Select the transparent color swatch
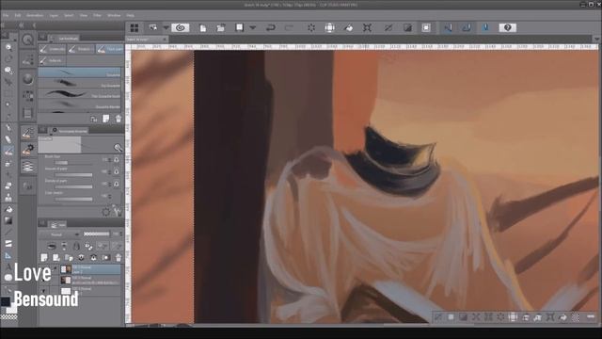The width and height of the screenshot is (602, 339). pos(8,316)
